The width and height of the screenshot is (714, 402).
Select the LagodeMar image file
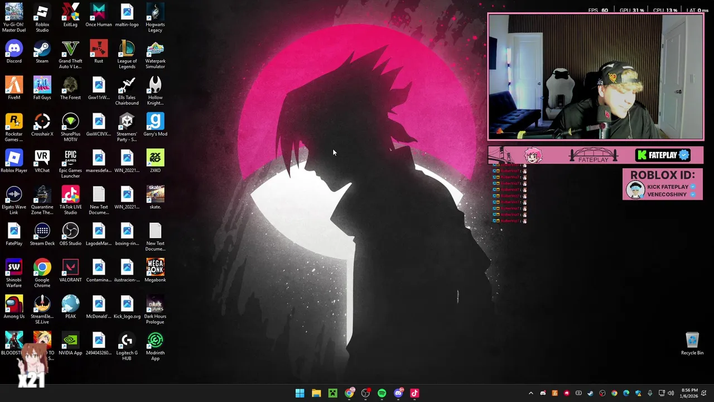[x=99, y=234]
